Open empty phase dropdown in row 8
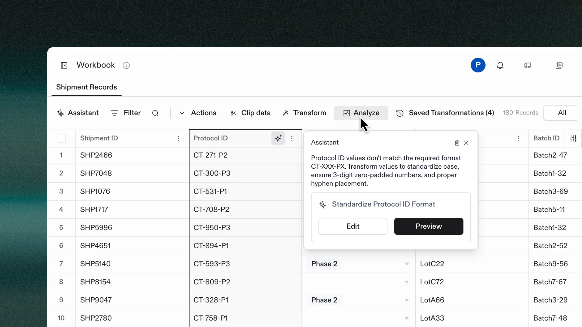The image size is (582, 327). (406, 282)
